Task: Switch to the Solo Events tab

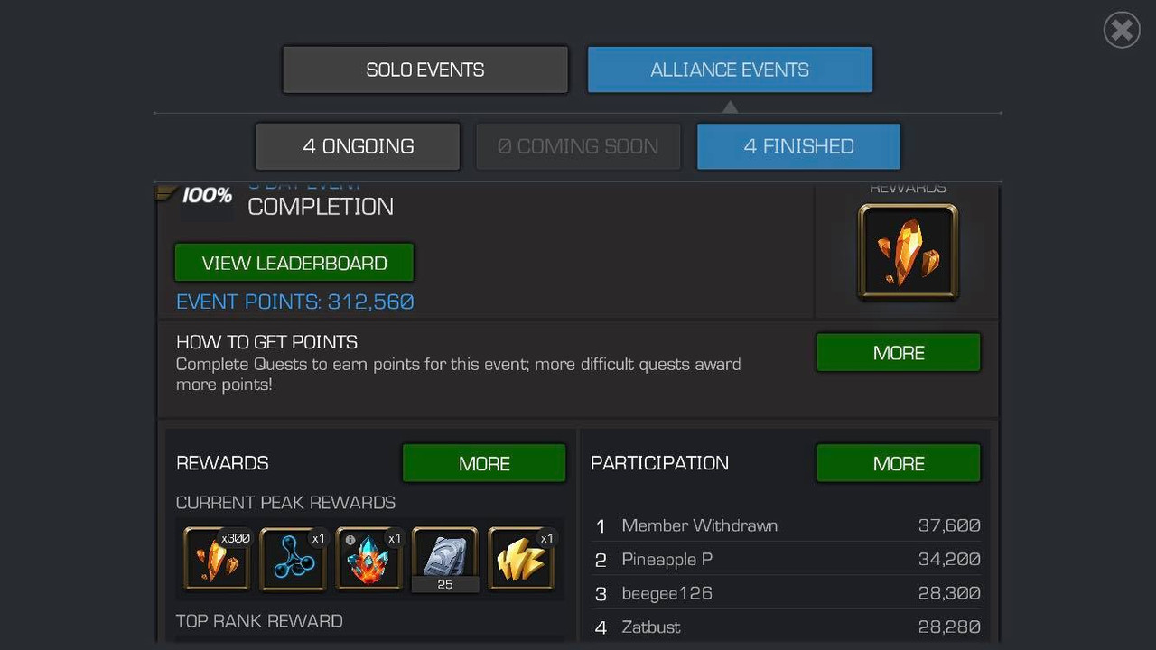Action: pyautogui.click(x=425, y=70)
